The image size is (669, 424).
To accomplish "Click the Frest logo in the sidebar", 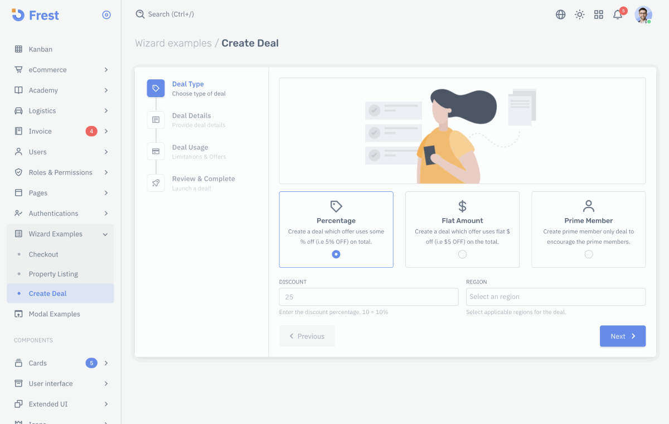I will pos(33,15).
